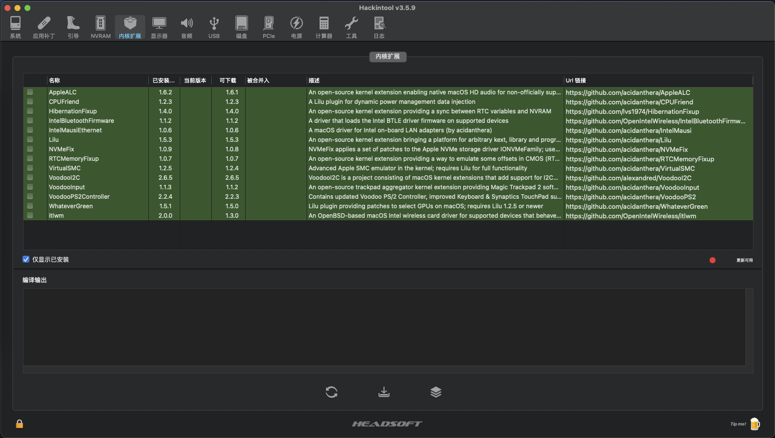The image size is (775, 438).
Task: Switch to the NVRAM section
Action: pos(100,27)
